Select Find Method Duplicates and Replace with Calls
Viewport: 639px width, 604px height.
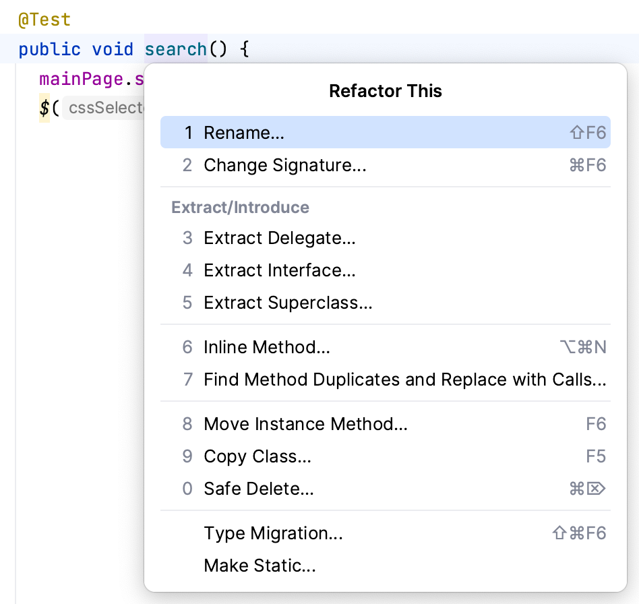tap(404, 380)
